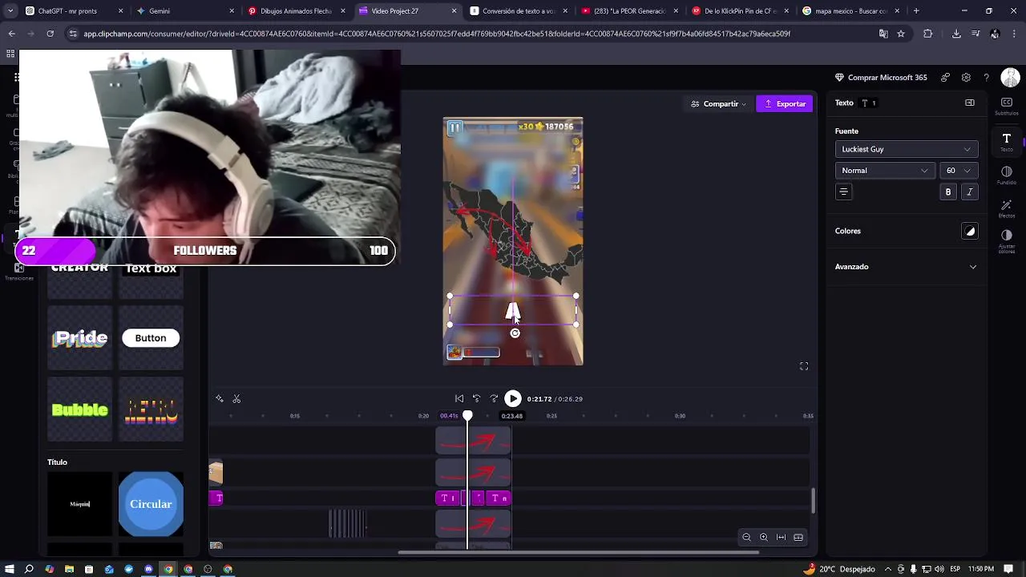
Task: Zoom out the timeline
Action: coord(746,538)
